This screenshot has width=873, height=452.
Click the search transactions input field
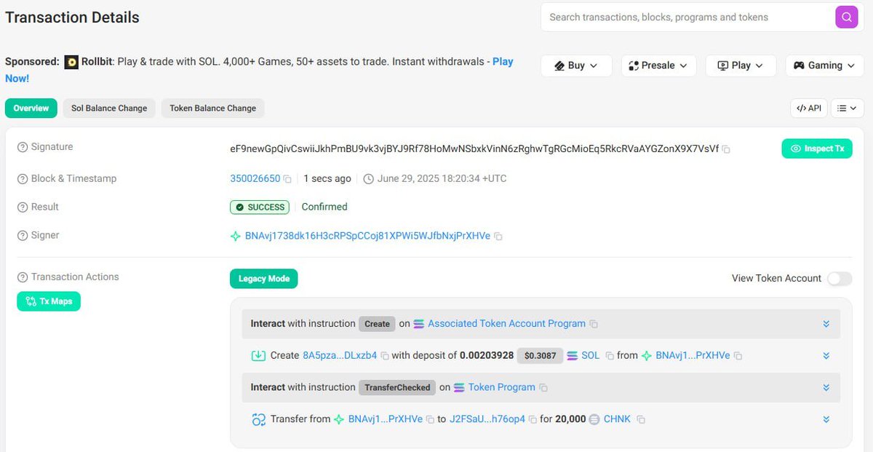(x=687, y=17)
